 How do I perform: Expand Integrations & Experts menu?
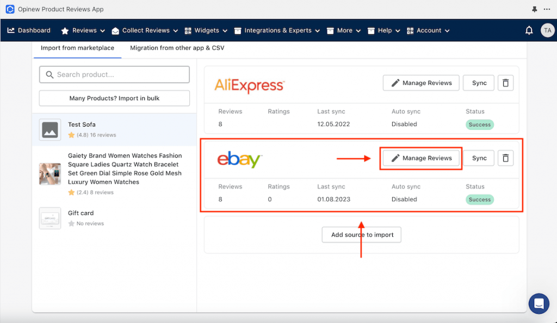tap(277, 30)
